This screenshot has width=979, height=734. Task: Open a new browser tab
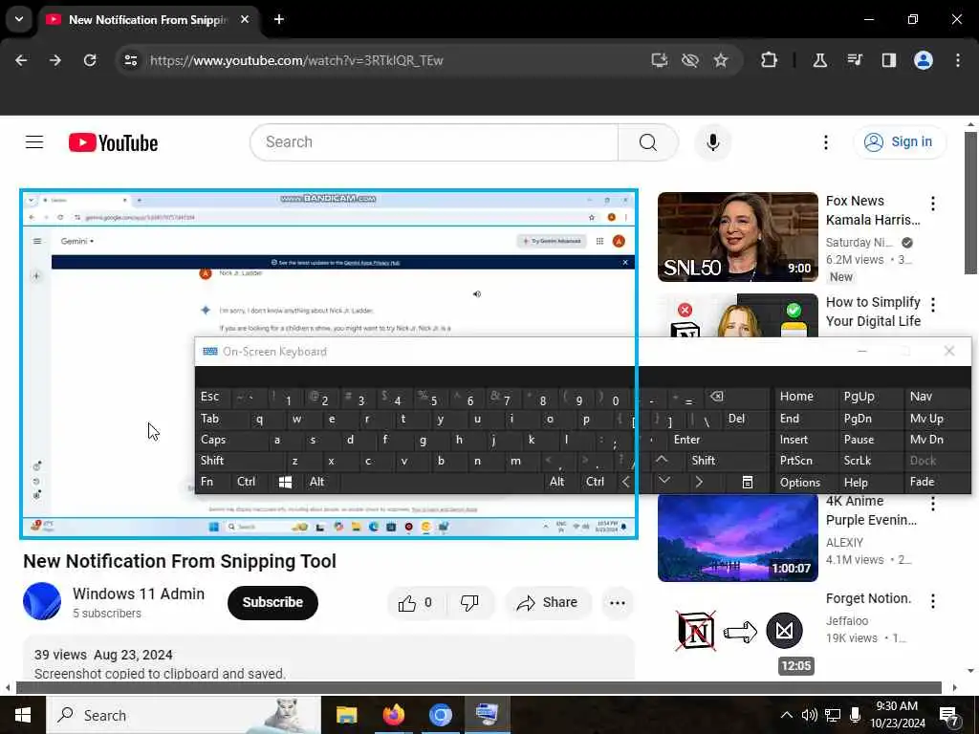click(x=279, y=19)
